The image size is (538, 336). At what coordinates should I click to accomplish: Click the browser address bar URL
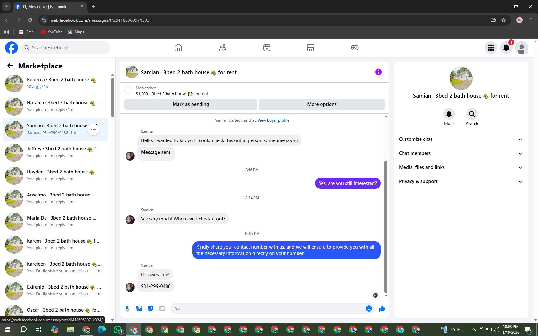pyautogui.click(x=101, y=20)
